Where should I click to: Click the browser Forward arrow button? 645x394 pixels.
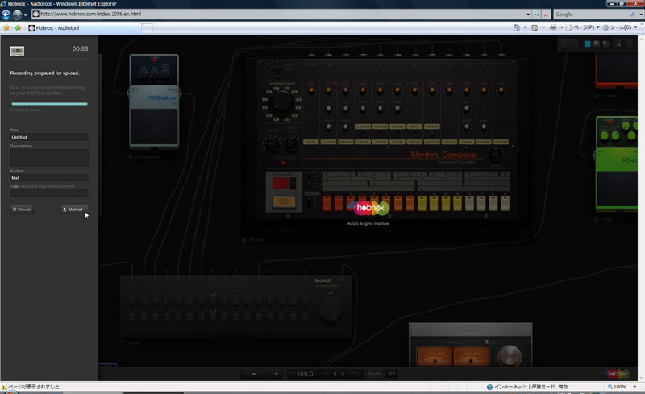(x=17, y=15)
